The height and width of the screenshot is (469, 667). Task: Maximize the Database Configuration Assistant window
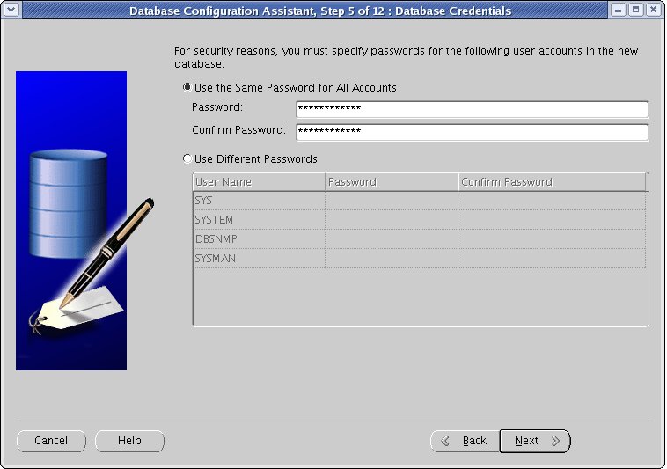(x=635, y=11)
